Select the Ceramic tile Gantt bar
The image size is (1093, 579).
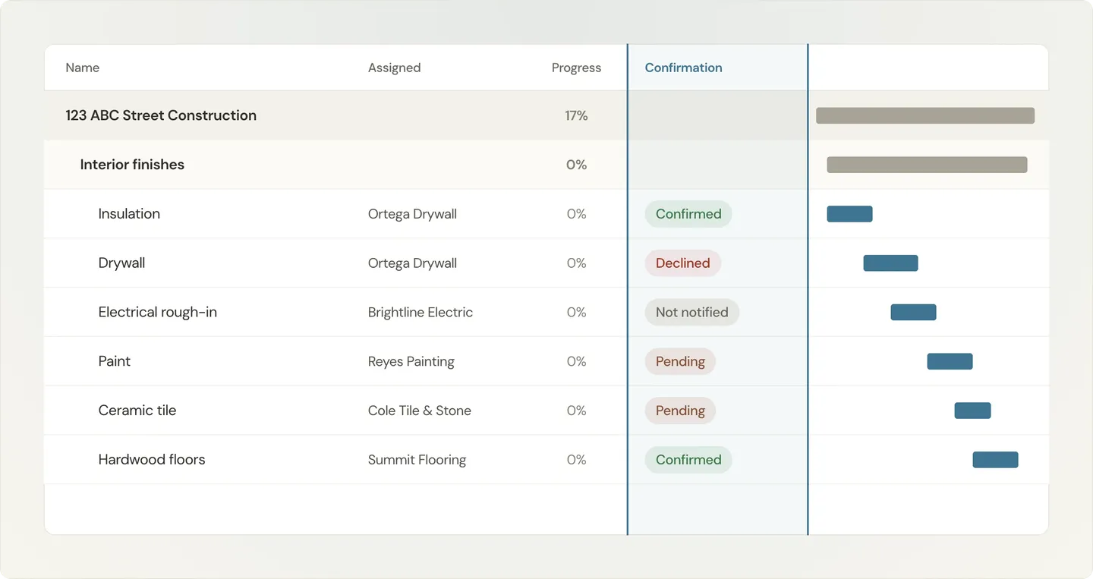click(972, 411)
